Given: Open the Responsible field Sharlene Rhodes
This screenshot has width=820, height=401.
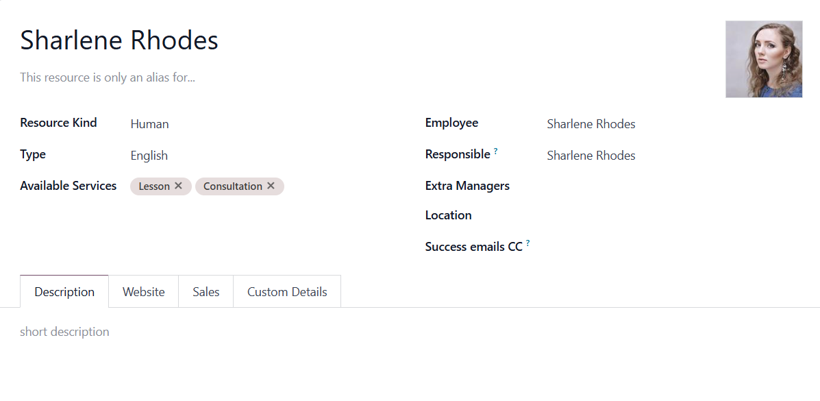Looking at the screenshot, I should (x=675, y=156).
